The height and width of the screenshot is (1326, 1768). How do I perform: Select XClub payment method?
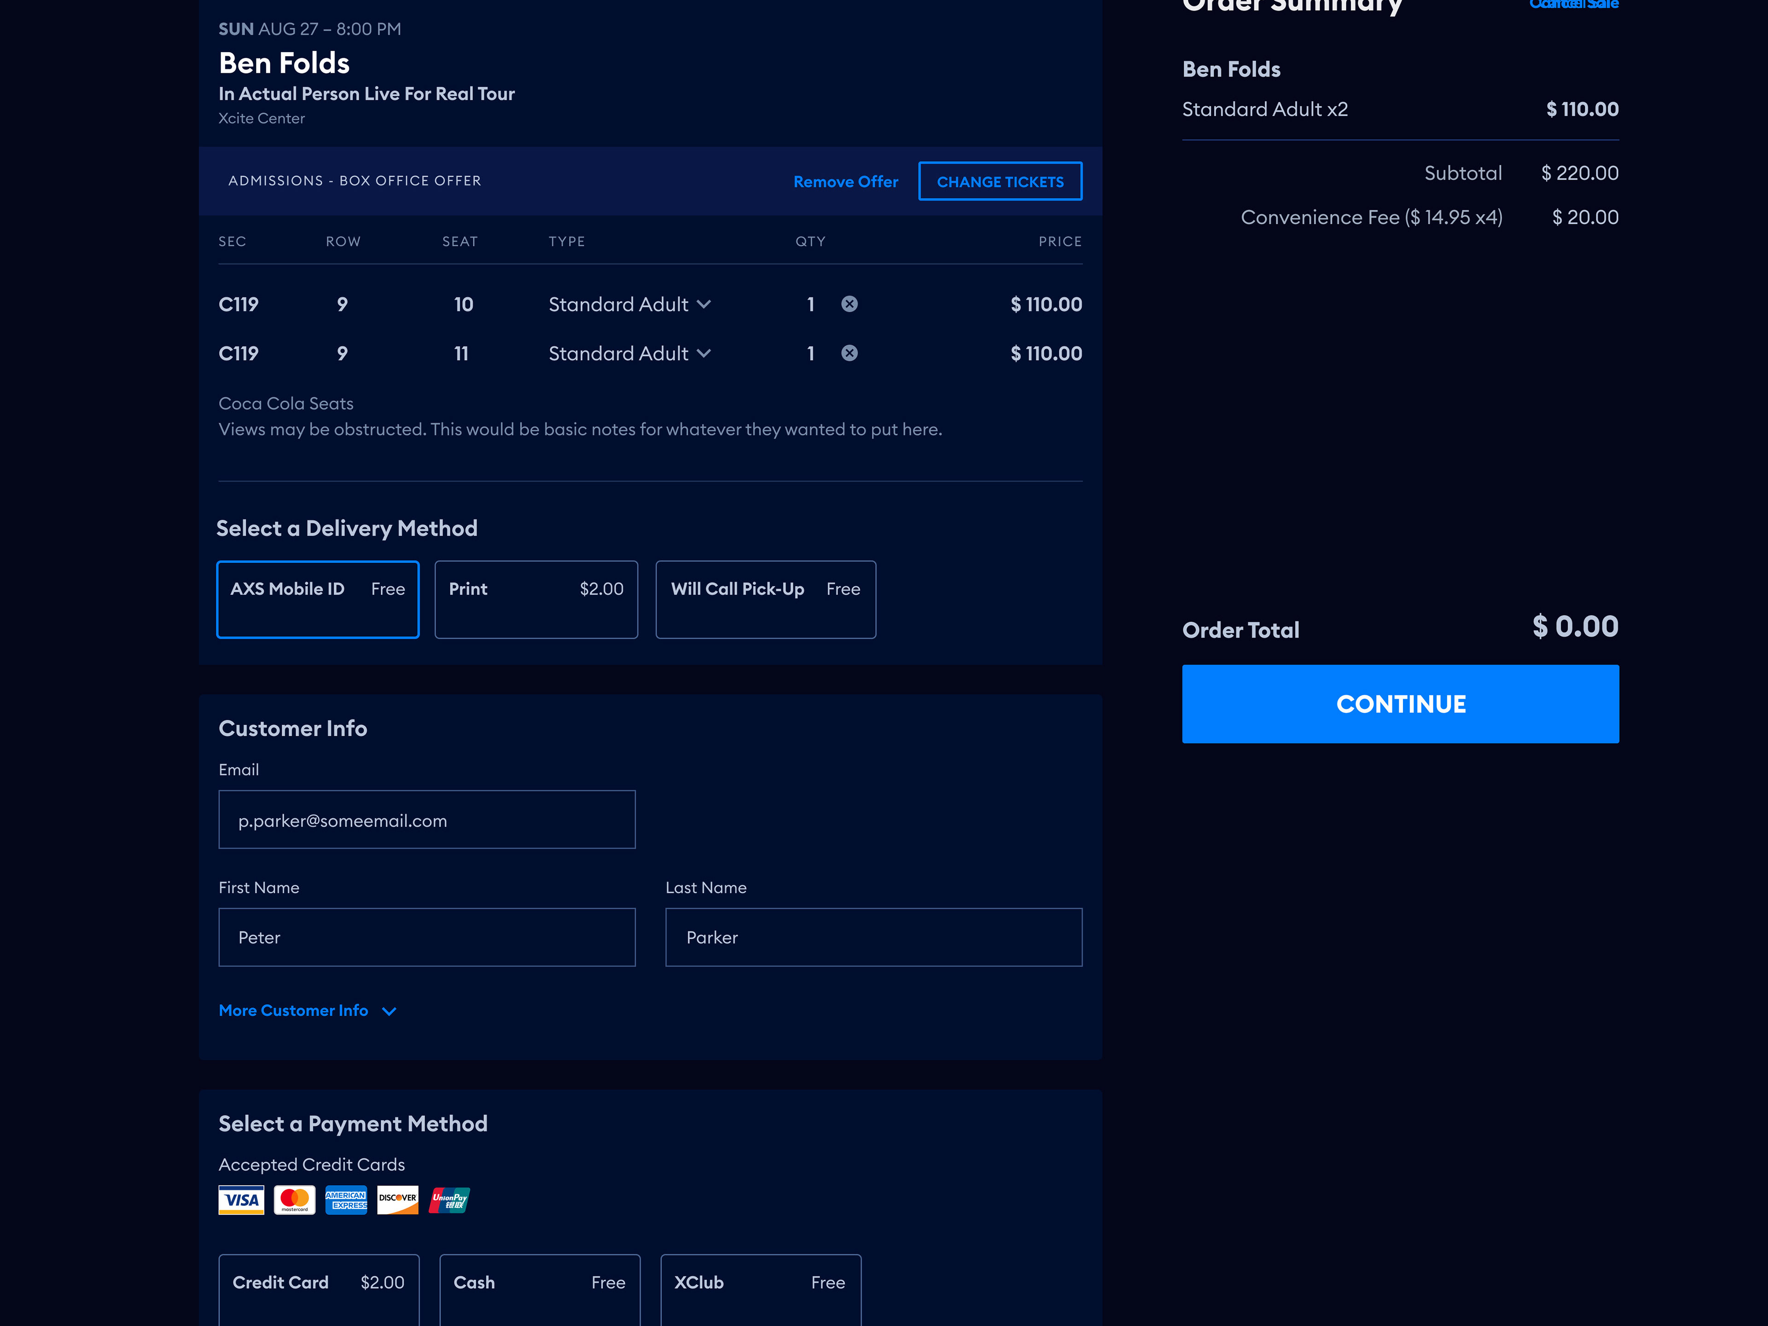pos(760,1289)
